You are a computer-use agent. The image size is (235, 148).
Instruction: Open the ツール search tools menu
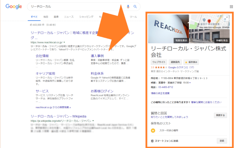click(133, 17)
